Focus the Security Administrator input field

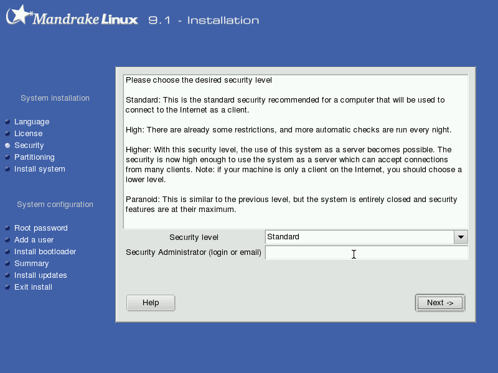[x=367, y=253]
